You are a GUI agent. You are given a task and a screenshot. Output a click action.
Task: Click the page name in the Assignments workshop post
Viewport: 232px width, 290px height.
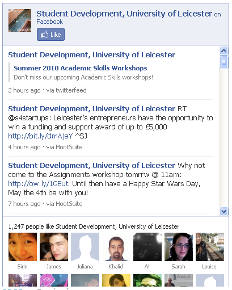point(92,166)
